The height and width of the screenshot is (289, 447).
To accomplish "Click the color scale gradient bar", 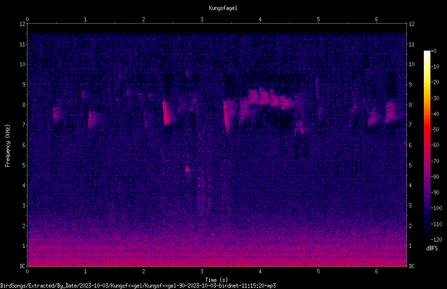I will [x=427, y=145].
